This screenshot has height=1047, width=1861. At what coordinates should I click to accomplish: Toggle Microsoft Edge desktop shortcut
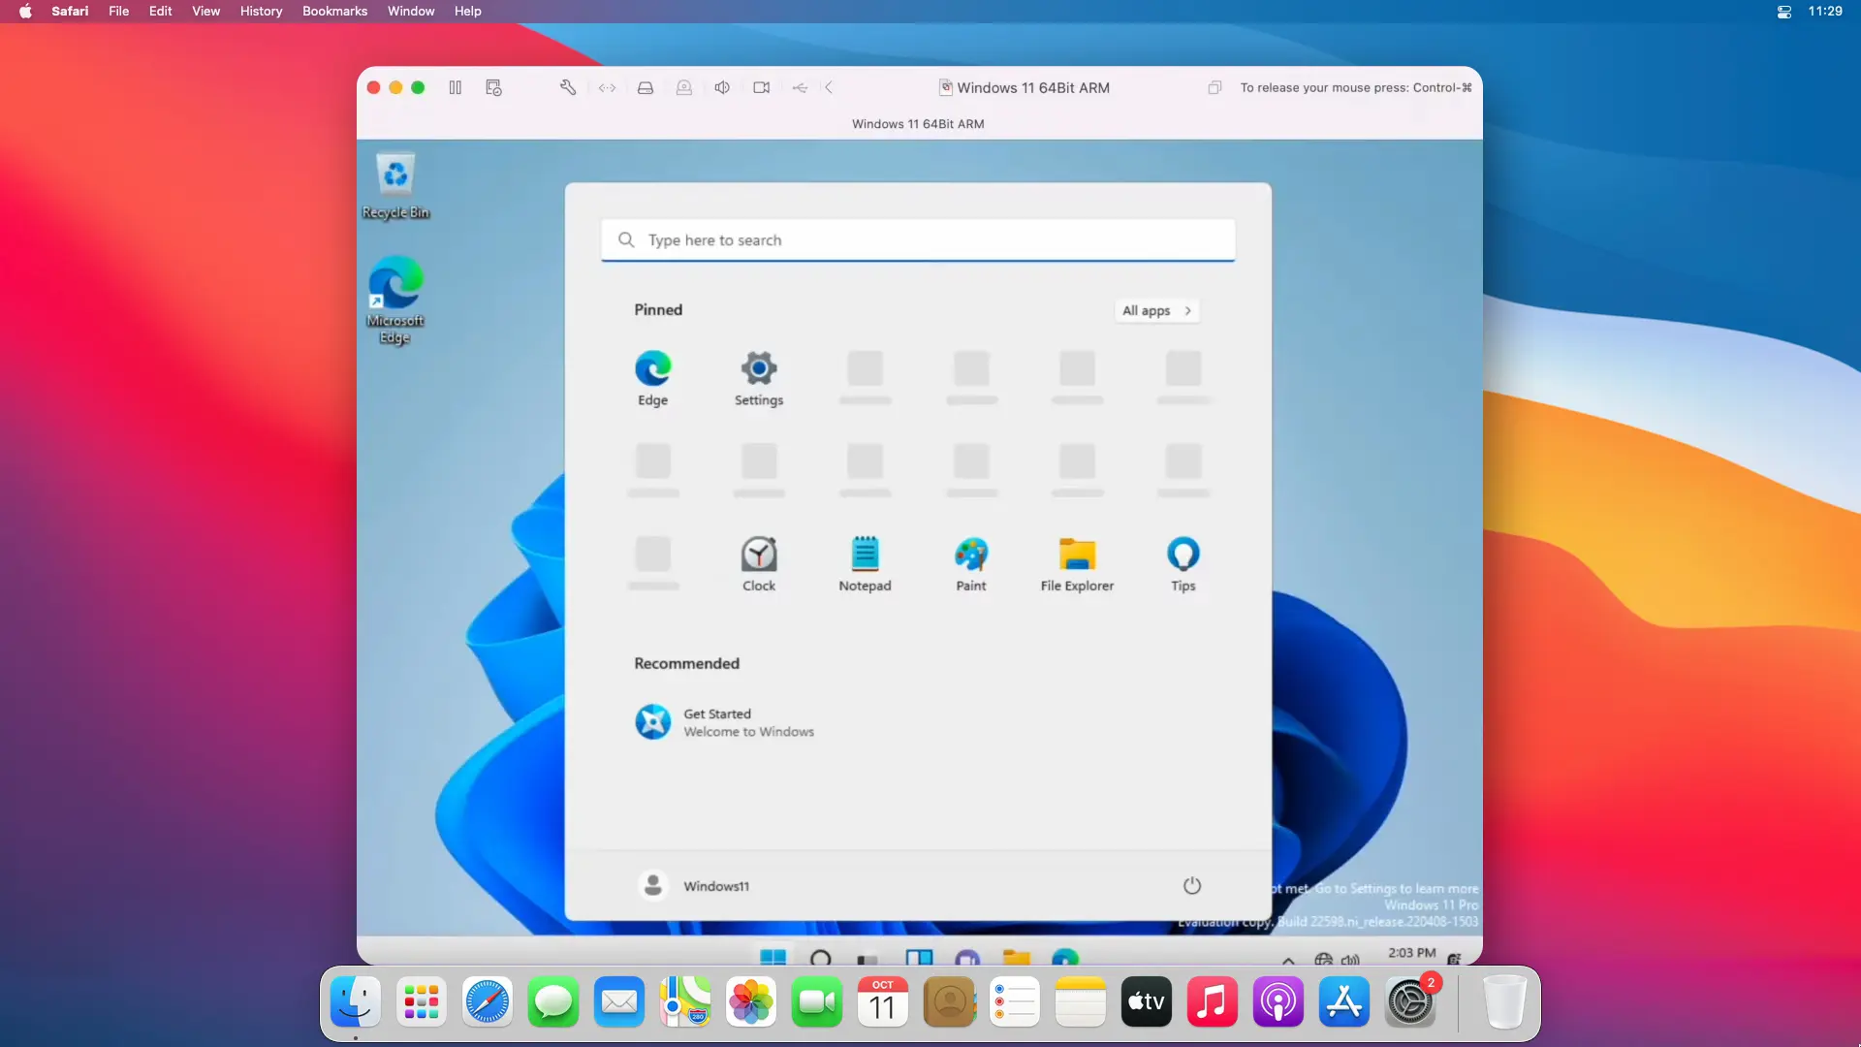pyautogui.click(x=396, y=301)
